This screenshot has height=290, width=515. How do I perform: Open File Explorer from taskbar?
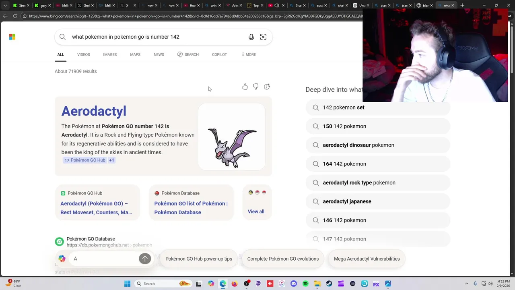(317, 284)
